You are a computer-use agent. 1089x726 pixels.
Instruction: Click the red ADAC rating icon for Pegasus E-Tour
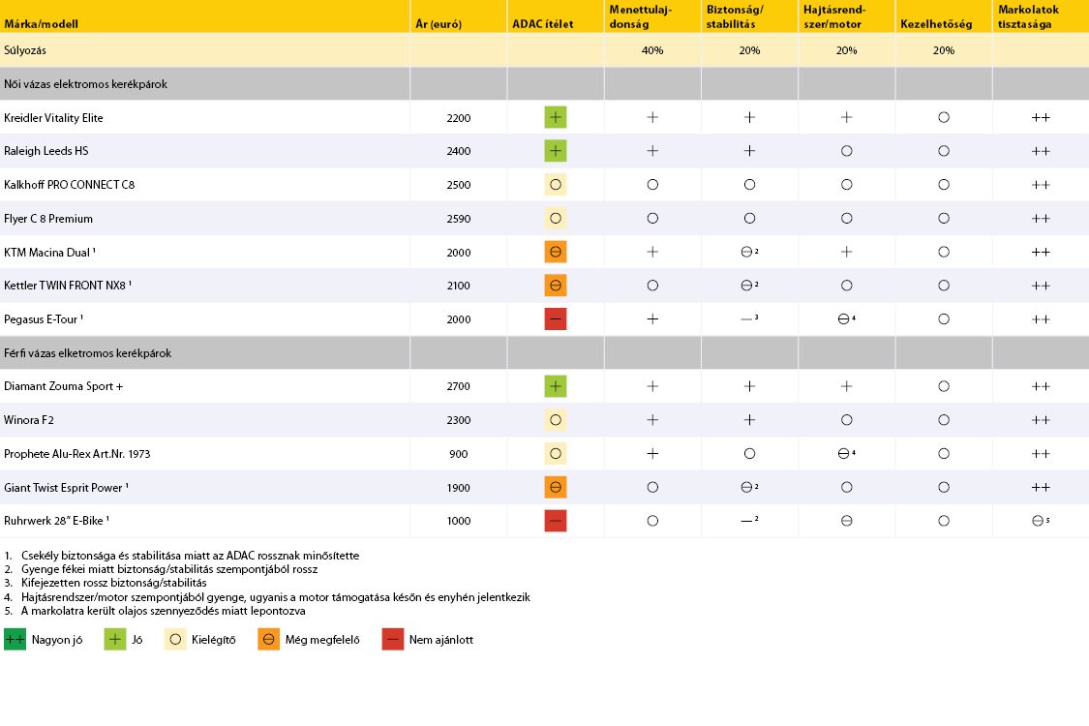[x=556, y=319]
